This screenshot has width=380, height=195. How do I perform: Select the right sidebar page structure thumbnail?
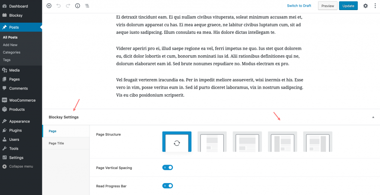click(x=318, y=142)
